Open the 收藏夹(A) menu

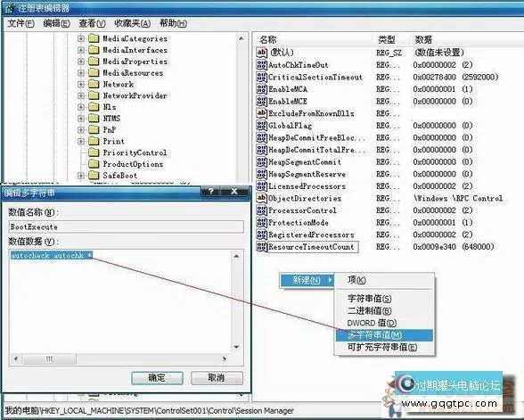coord(132,23)
